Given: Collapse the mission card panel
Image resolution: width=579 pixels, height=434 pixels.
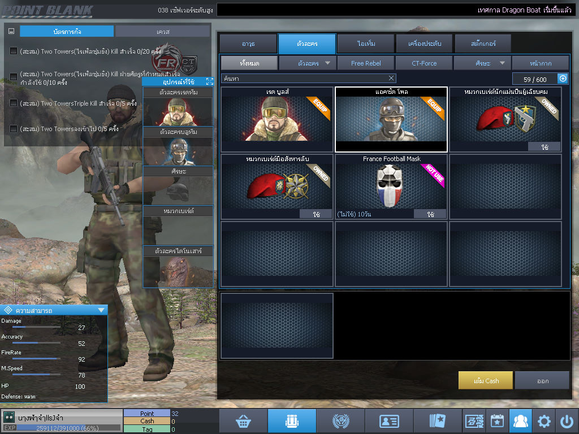Looking at the screenshot, I should click(11, 32).
